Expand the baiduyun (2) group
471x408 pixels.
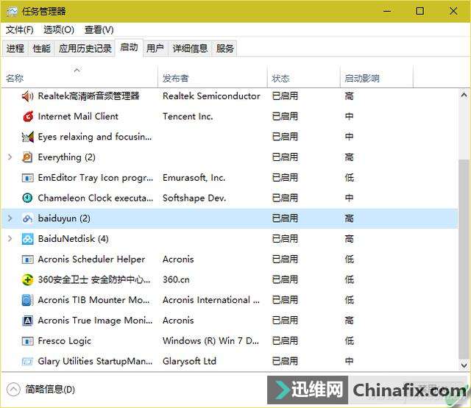point(10,218)
